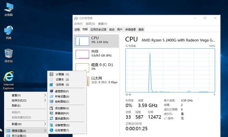Switch to the 启动 tab

[112, 29]
